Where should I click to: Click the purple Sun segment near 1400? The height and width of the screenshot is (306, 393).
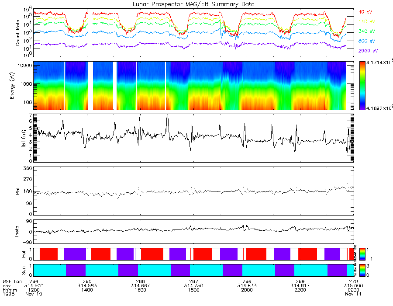pyautogui.click(x=76, y=270)
